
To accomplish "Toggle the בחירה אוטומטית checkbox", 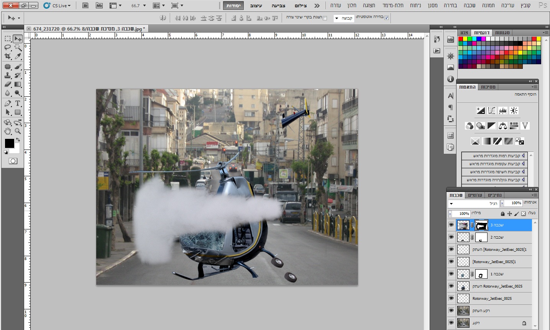I will [x=386, y=18].
